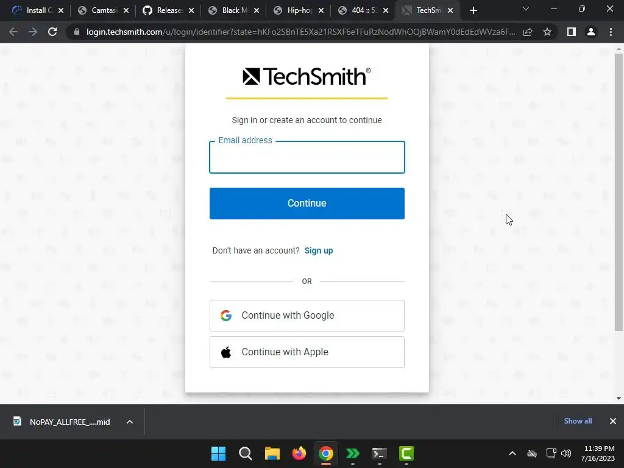Close the Install tab

61,11
